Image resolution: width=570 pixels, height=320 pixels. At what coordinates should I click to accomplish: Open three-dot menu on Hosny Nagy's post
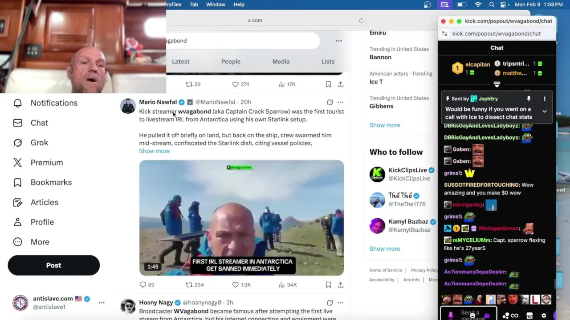coord(340,303)
